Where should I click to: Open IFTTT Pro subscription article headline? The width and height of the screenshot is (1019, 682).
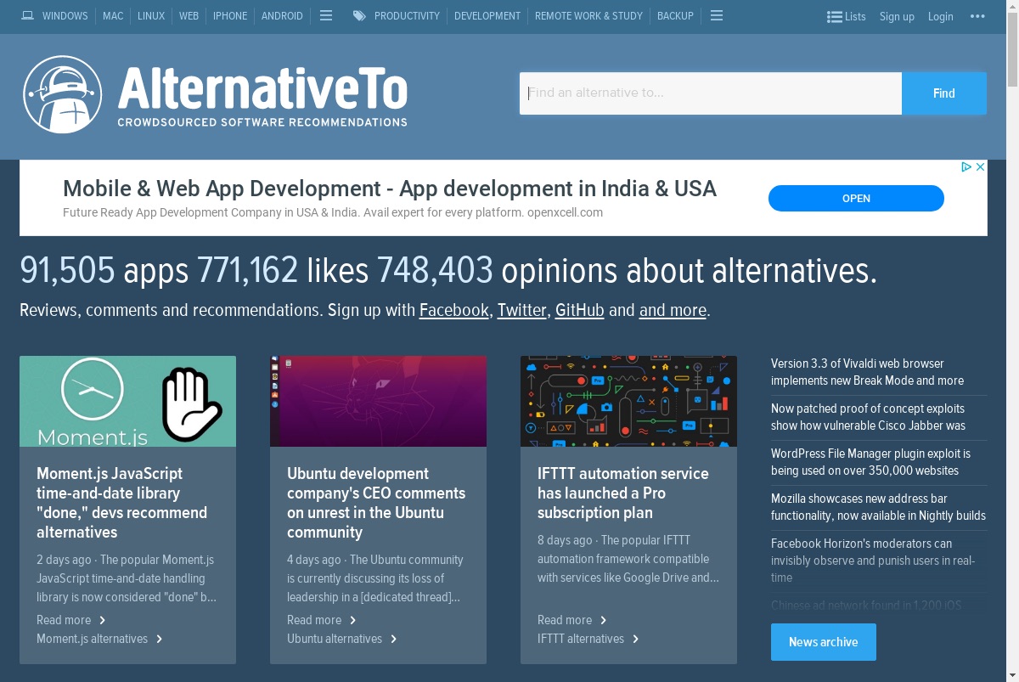(622, 493)
